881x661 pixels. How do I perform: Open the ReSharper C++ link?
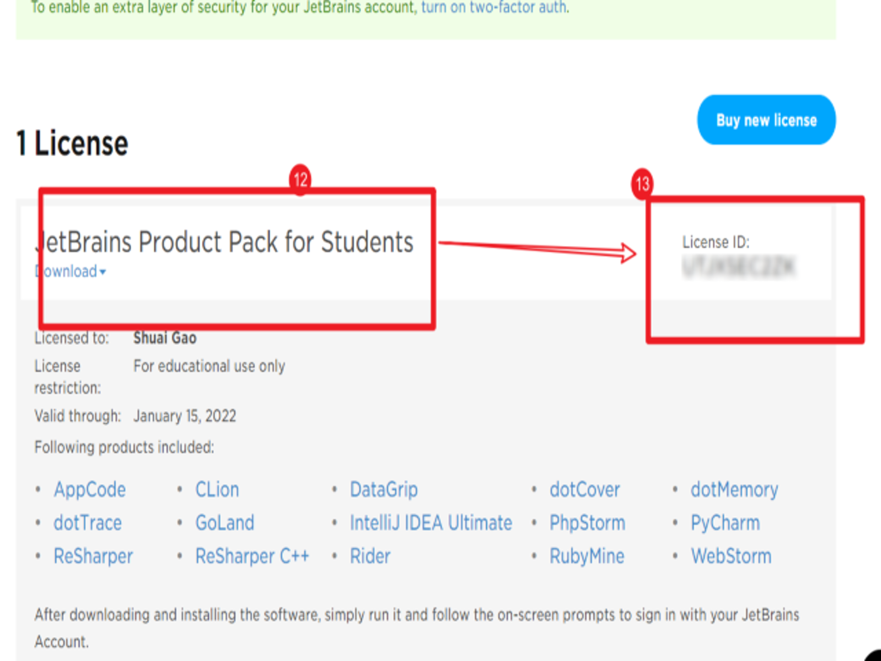[x=252, y=556]
